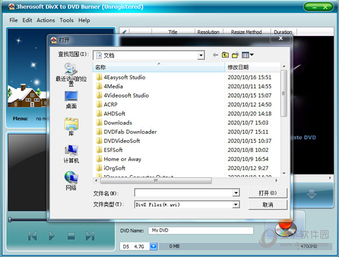
Task: Click the disc capacity usage bar
Action: (x=245, y=246)
